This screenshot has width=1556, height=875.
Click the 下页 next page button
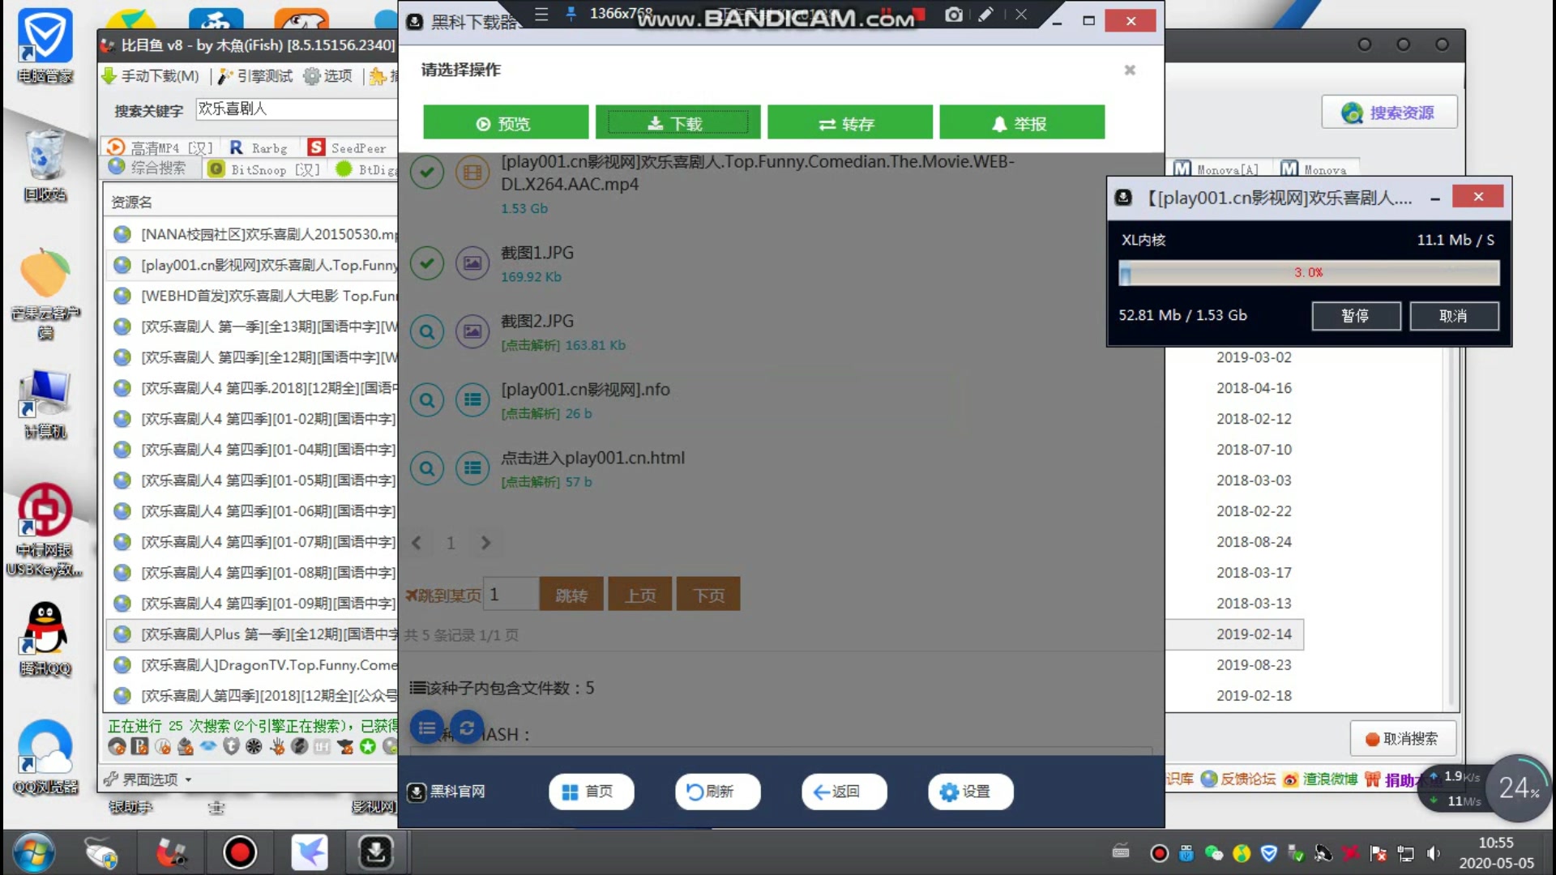pos(708,595)
